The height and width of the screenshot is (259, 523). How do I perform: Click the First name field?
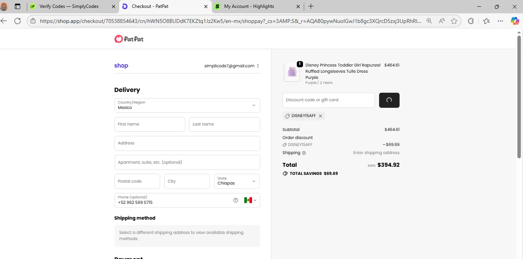150,124
